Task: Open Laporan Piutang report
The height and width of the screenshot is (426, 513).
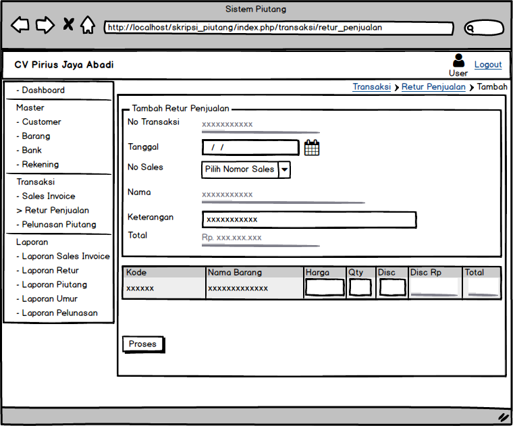Action: click(x=52, y=284)
